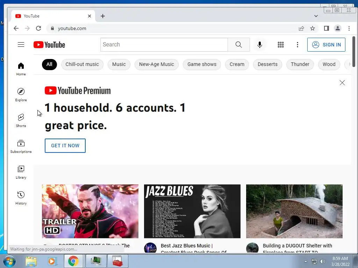Click GET IT NOW button

[x=65, y=146]
